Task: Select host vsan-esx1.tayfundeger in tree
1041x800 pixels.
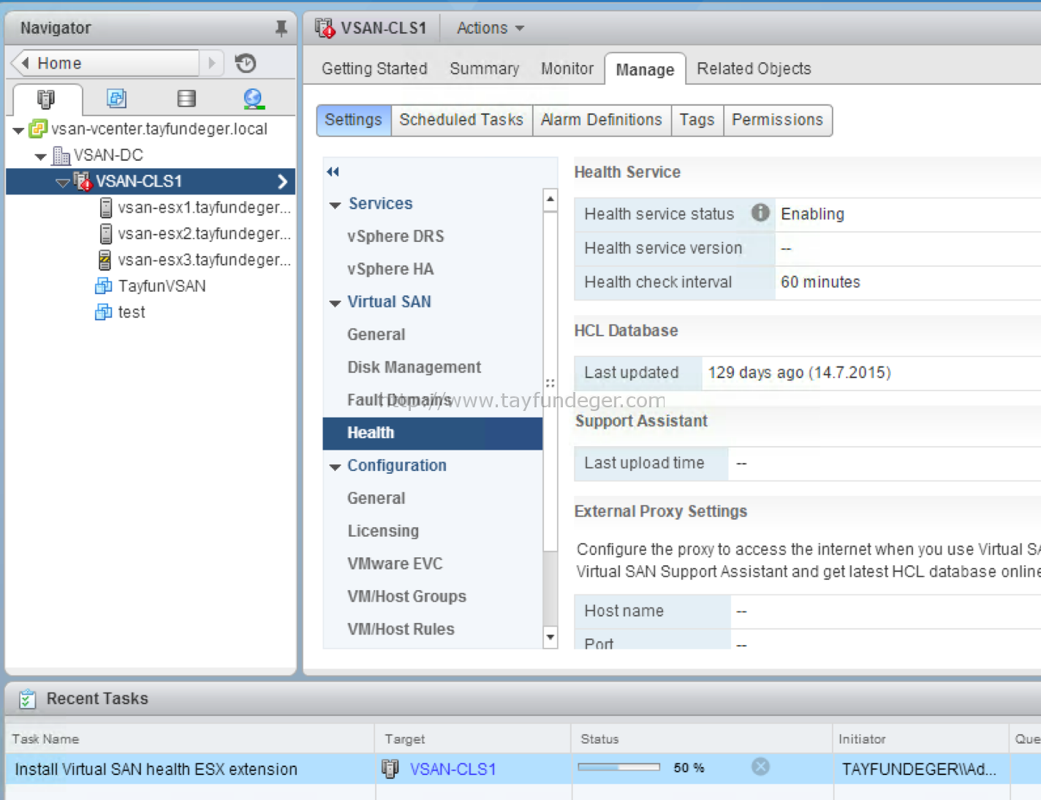Action: click(204, 208)
